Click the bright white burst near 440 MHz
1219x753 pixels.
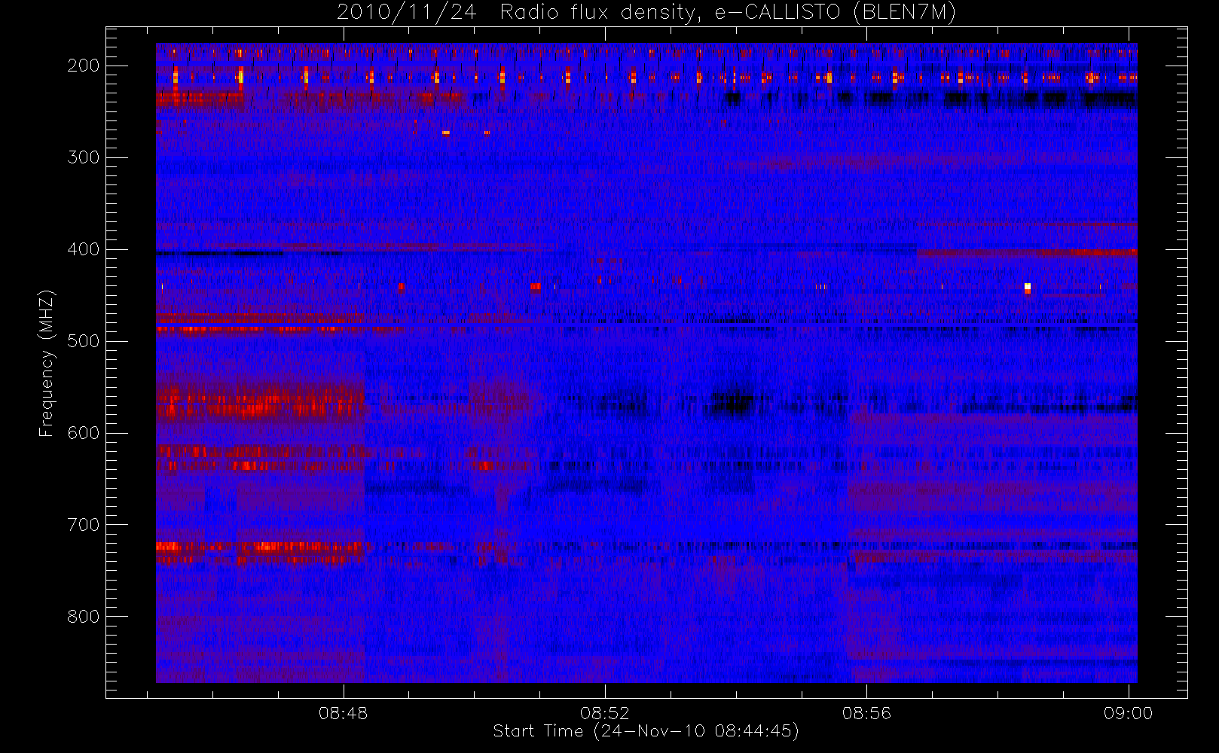coord(1027,288)
